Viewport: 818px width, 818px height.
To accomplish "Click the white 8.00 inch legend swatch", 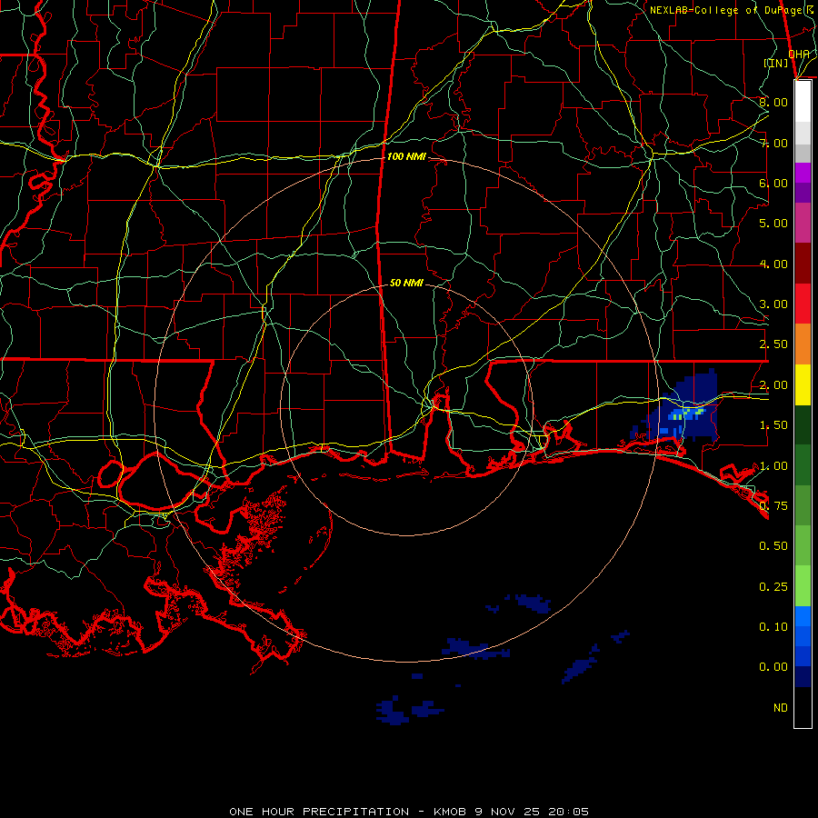I will click(803, 102).
